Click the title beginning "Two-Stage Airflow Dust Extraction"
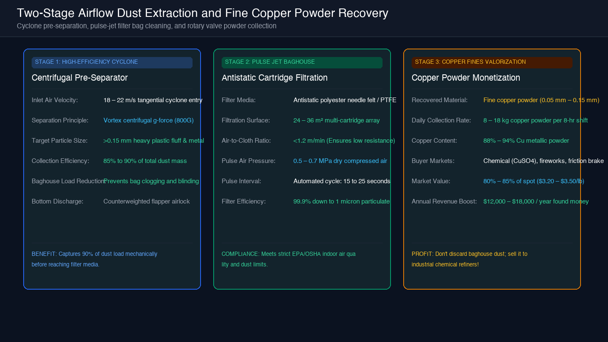 coord(202,13)
